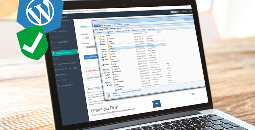Open the apache2 folder

[x=110, y=39]
